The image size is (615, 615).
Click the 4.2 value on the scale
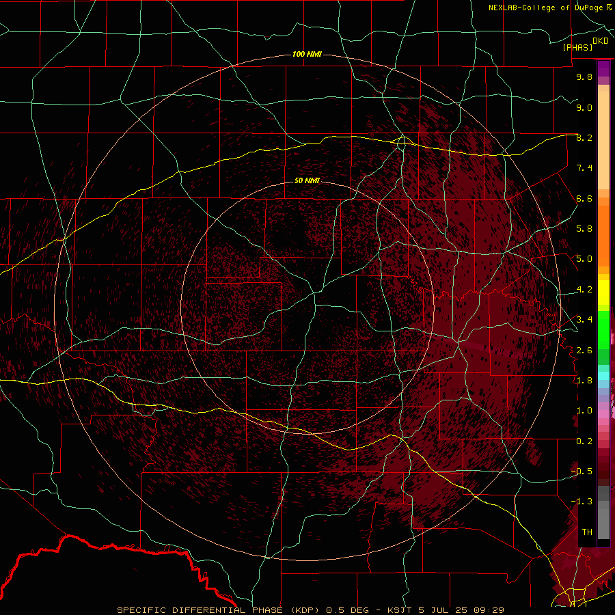point(584,290)
